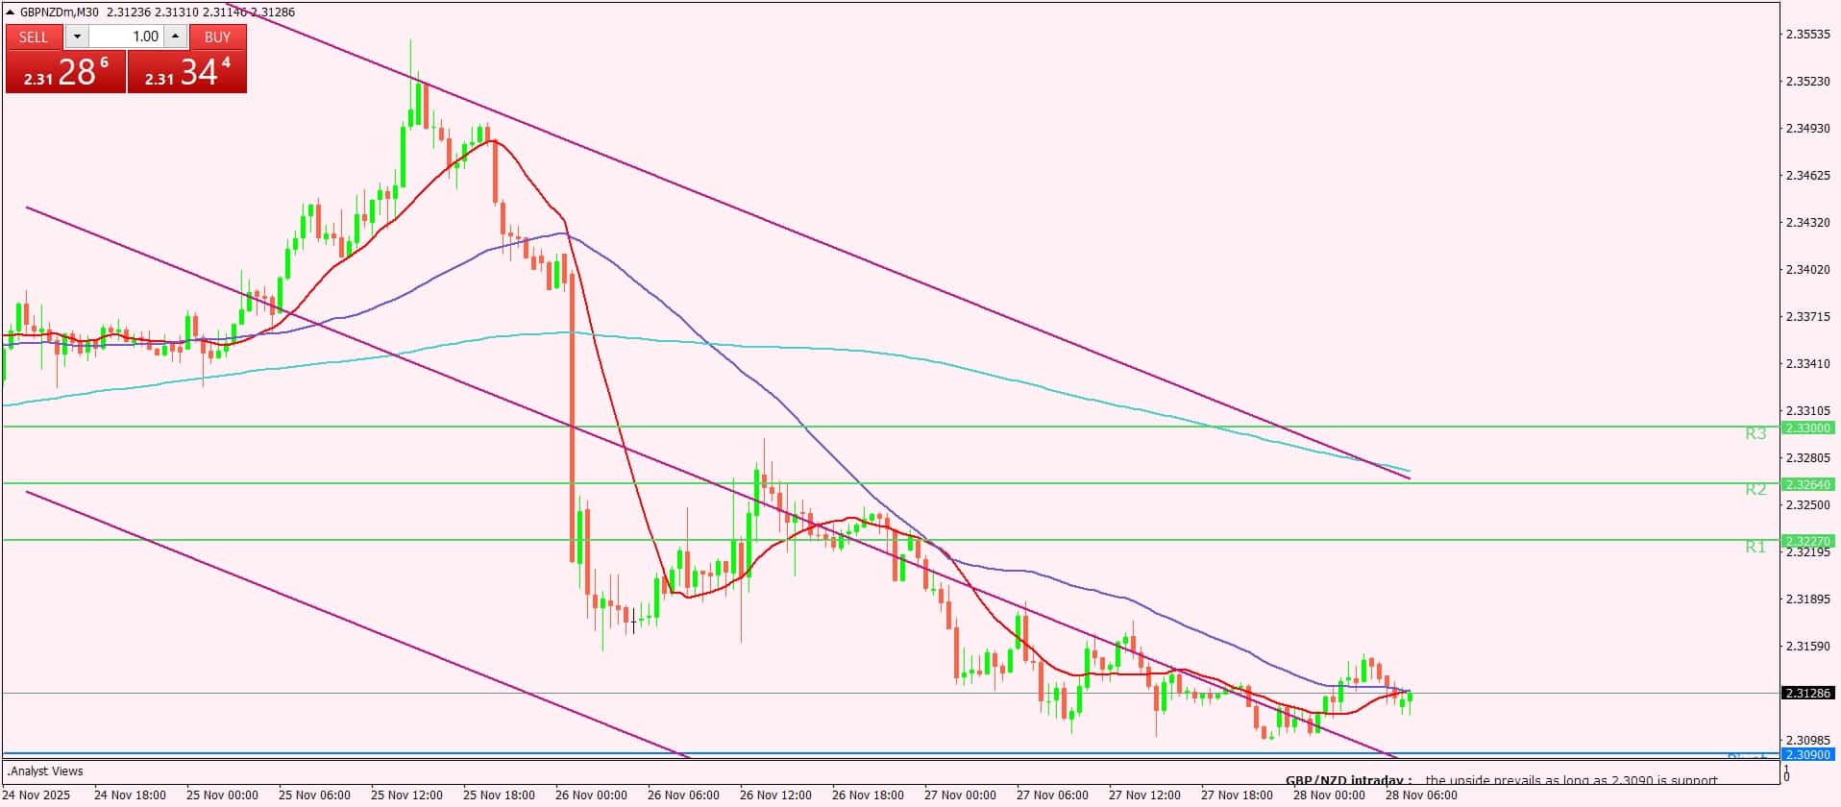Viewport: 1841px width, 807px height.
Task: Click the '27 Nov 06:00' time axis label
Action: (x=1052, y=795)
